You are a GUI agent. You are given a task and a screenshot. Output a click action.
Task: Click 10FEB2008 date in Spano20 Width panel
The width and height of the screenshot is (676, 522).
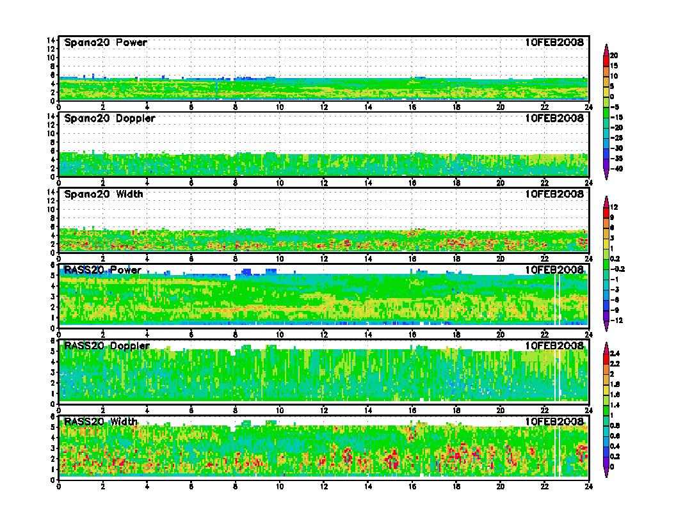coord(554,194)
